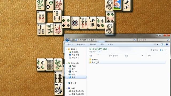
Task: Expand the 문서 library node
Action: click(x=68, y=69)
